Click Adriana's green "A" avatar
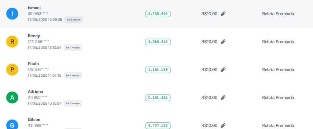Viewport: 313px width, 129px height. tap(12, 98)
